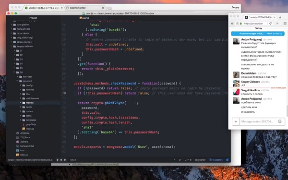Click Sergei Novikov's avatar in Slack
The height and width of the screenshot is (180, 288).
click(236, 92)
